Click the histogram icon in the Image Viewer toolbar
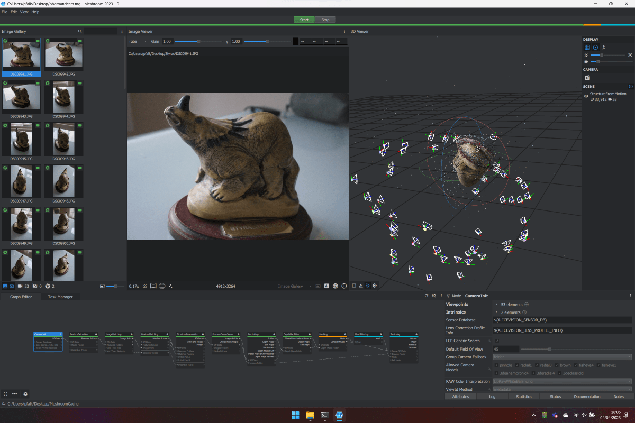Image resolution: width=635 pixels, height=423 pixels. (x=326, y=286)
